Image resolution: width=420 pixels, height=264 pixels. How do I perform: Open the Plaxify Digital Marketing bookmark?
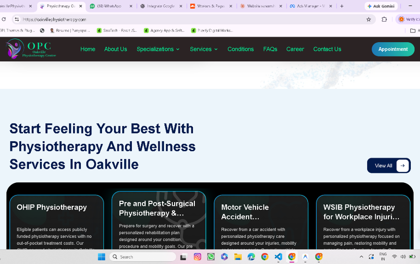[212, 30]
